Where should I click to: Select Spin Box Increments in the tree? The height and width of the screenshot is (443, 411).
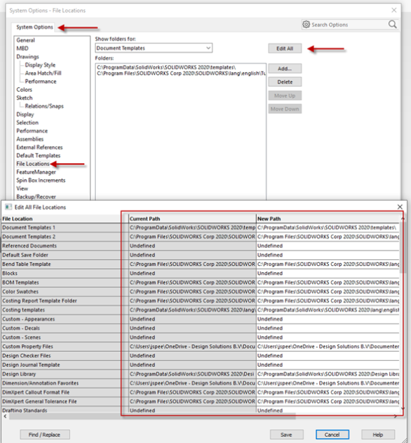click(x=40, y=180)
